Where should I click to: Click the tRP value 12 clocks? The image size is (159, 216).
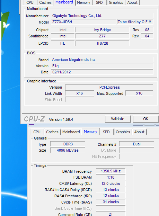111,196
